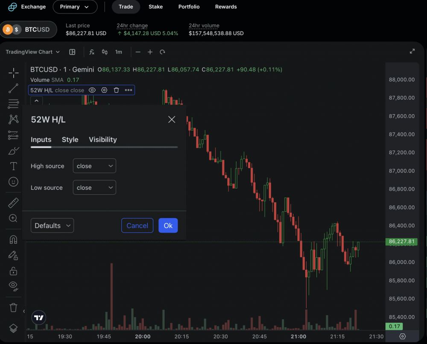Toggle lock all drawings padlock
Image resolution: width=427 pixels, height=344 pixels.
coord(13,271)
